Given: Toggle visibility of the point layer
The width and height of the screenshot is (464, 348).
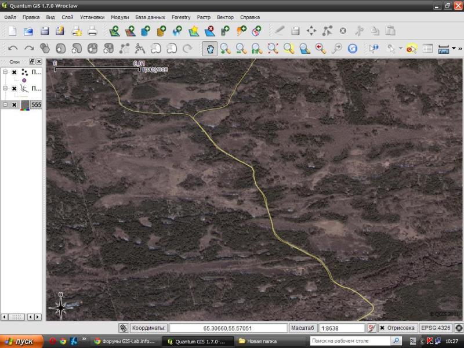Looking at the screenshot, I should tap(14, 72).
